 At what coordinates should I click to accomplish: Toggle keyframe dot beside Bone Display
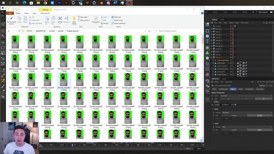coord(213,113)
